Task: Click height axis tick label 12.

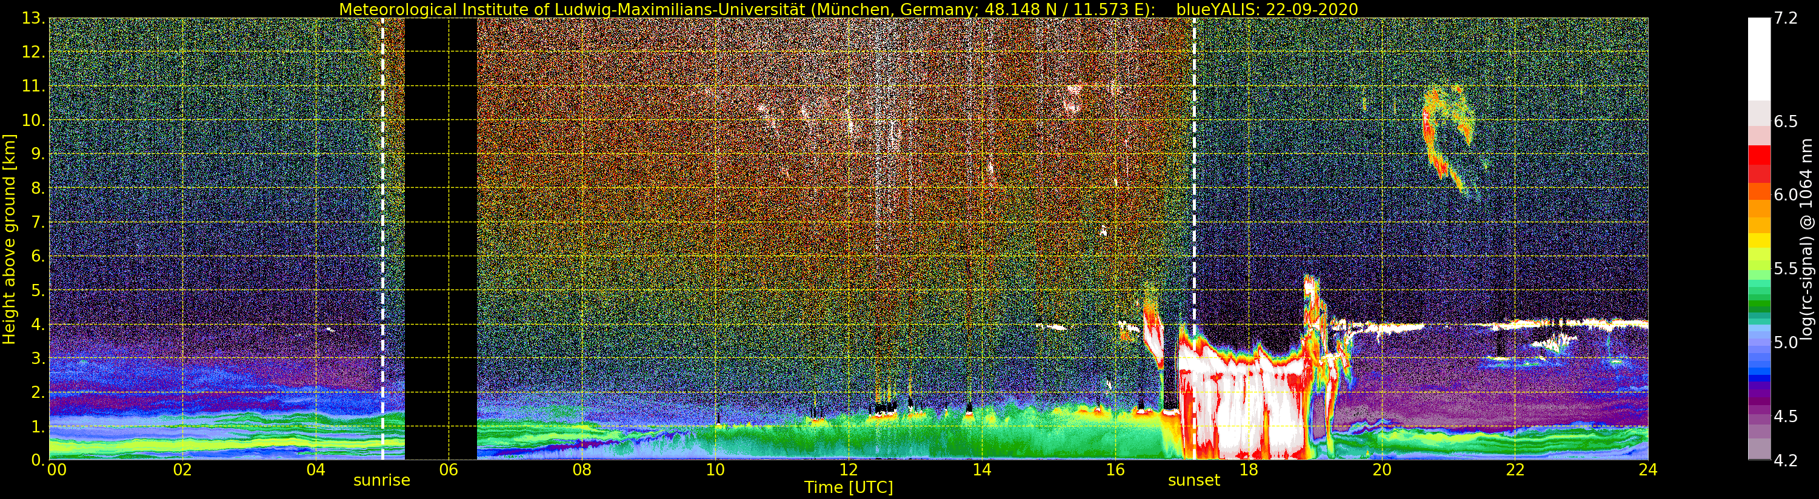Action: [x=33, y=52]
